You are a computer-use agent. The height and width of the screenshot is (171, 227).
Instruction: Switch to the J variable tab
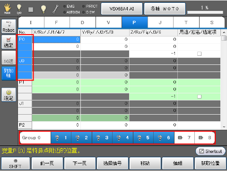[x=160, y=22]
